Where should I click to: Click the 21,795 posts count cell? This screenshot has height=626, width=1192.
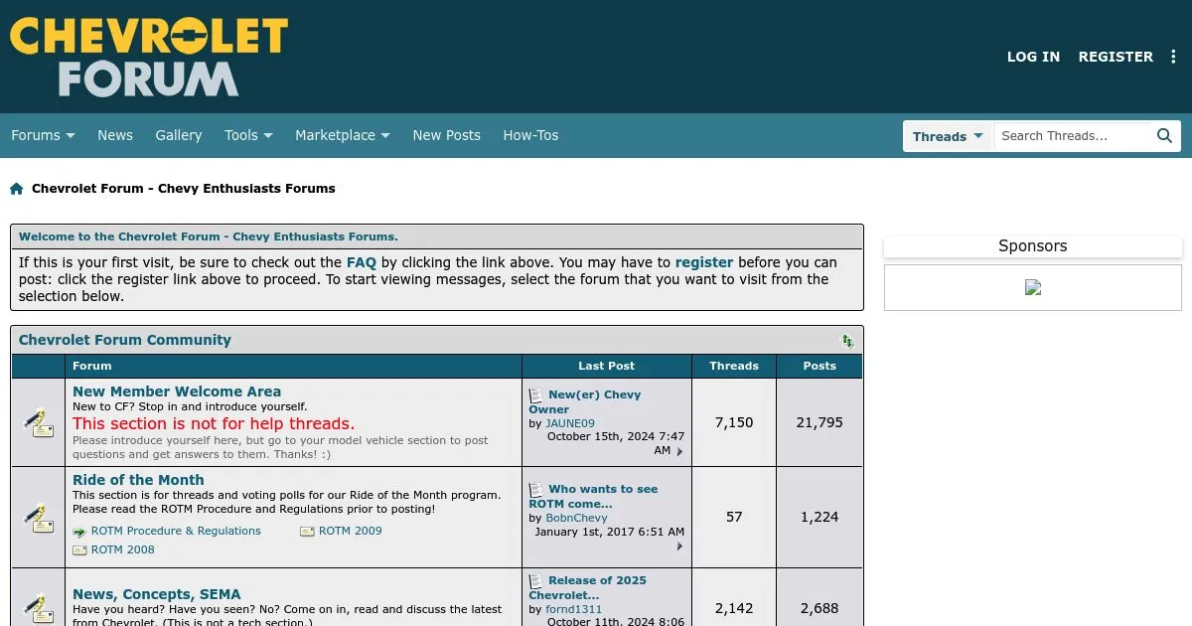click(819, 422)
